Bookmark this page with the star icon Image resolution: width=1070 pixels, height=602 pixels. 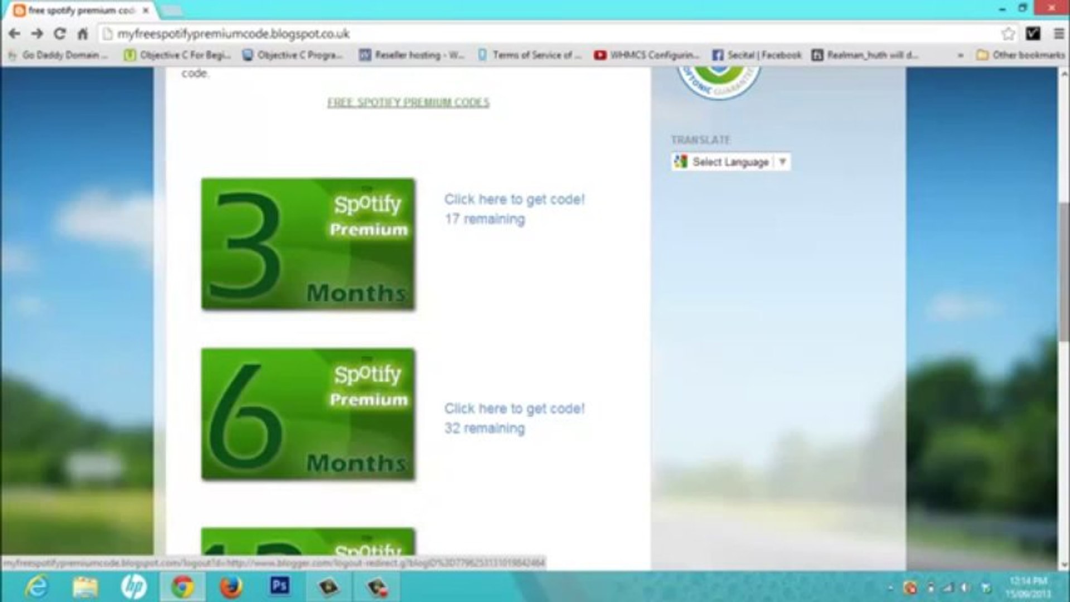click(x=1008, y=34)
